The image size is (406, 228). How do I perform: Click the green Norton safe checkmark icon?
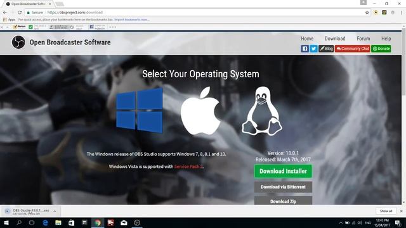30,27
